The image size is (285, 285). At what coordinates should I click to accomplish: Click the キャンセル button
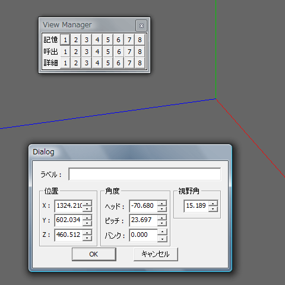click(156, 254)
